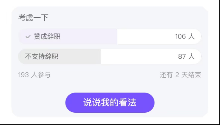Click the number 193 in participant count
The height and width of the screenshot is (125, 220).
(x=23, y=75)
